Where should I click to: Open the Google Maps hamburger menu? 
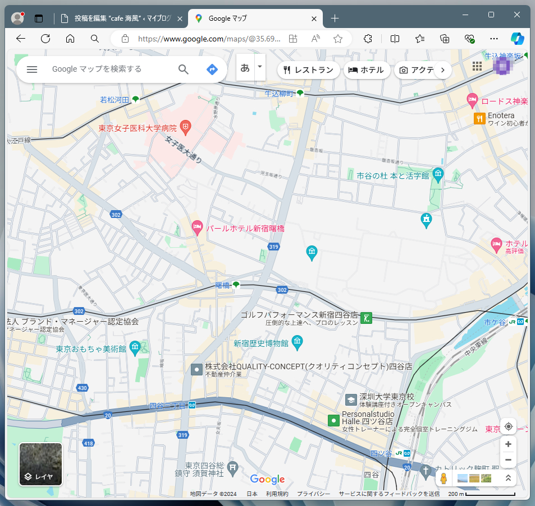click(x=32, y=69)
